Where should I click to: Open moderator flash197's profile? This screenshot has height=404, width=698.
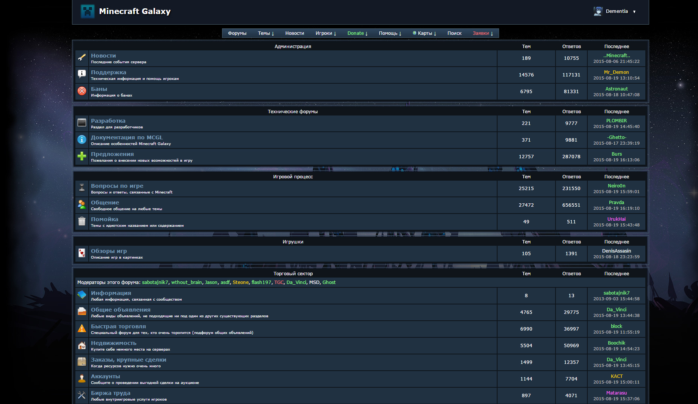pos(261,282)
